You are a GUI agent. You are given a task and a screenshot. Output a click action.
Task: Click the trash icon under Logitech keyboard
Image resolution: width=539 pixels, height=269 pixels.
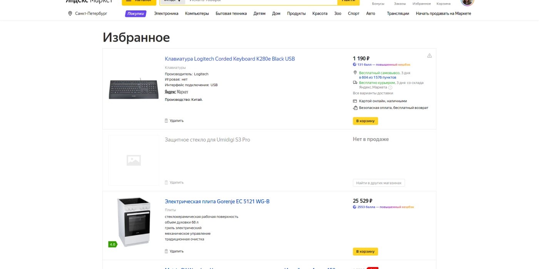(x=166, y=120)
